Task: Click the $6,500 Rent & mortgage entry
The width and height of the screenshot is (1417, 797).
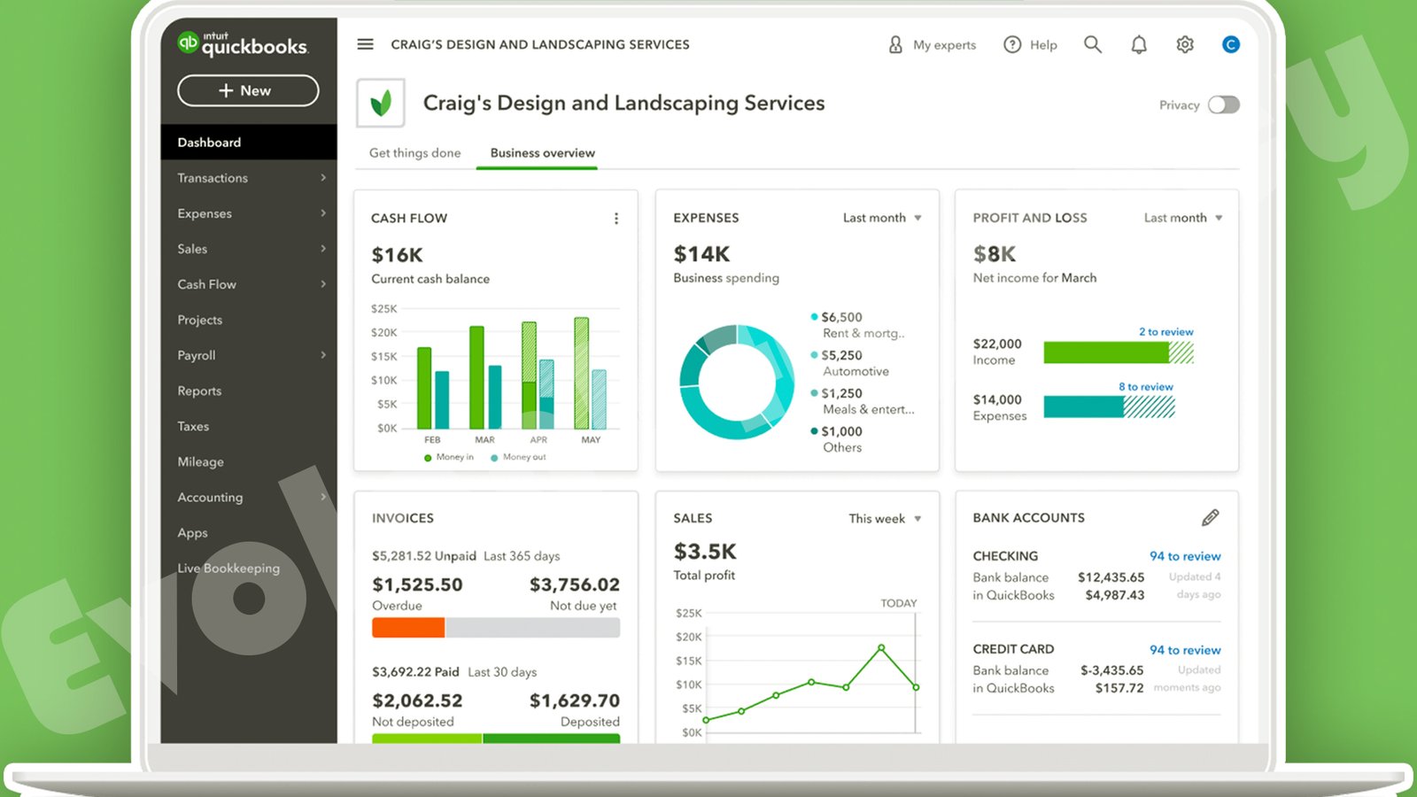Action: click(857, 325)
